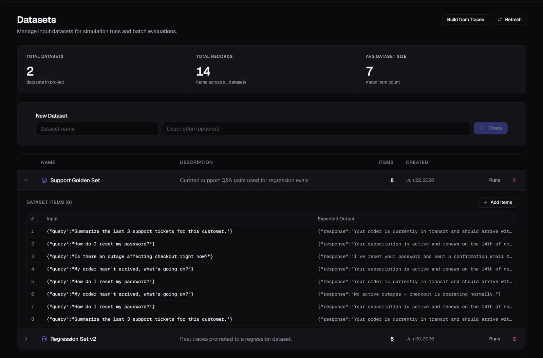Screen dimensions: 543x358
Task: Click item 1 expected output response
Action: pyautogui.click(x=415, y=231)
